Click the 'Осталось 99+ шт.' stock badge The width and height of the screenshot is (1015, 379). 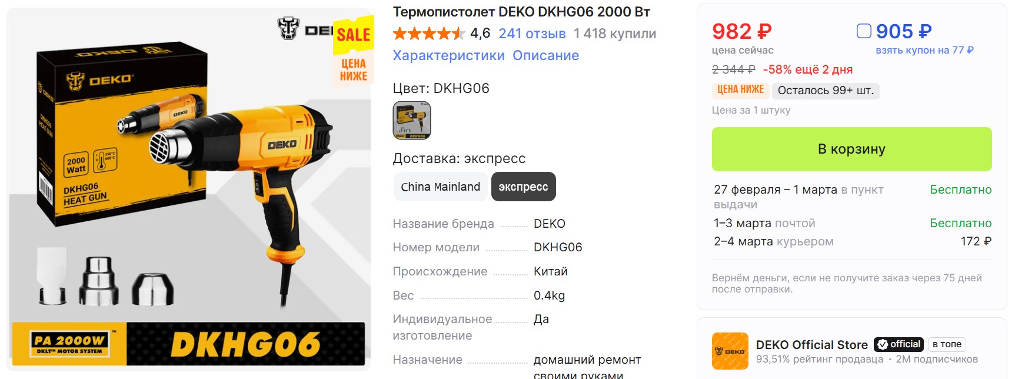coord(826,91)
